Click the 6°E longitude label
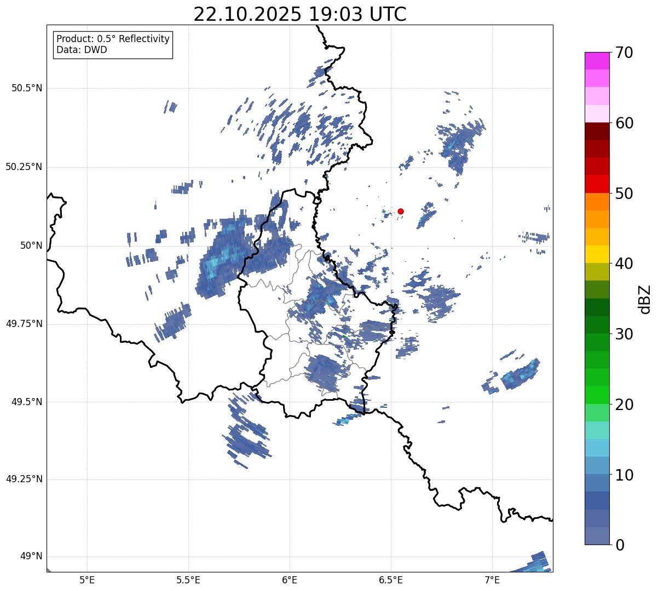The image size is (658, 591). [290, 580]
